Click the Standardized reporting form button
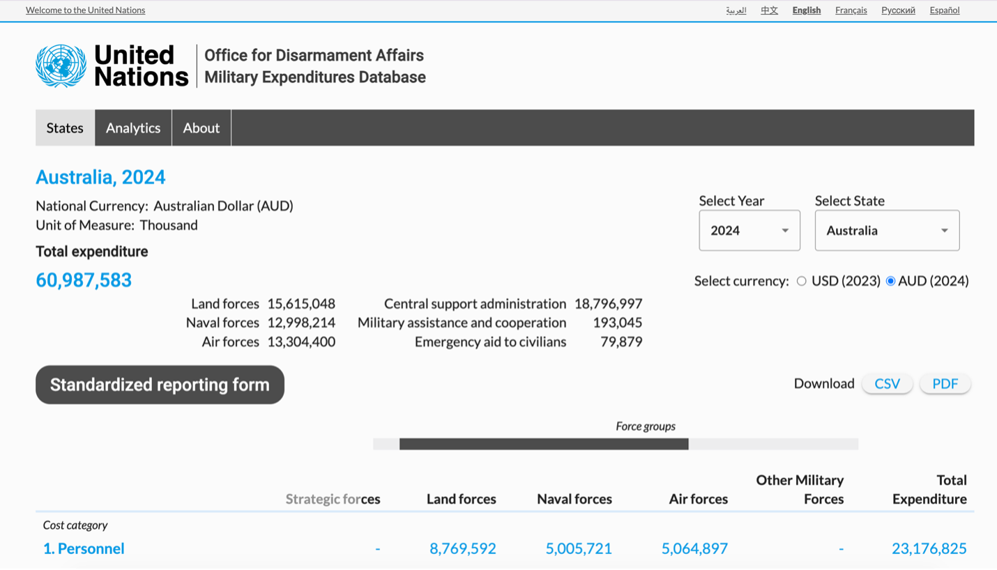Viewport: 997px width, 570px height. [x=160, y=385]
